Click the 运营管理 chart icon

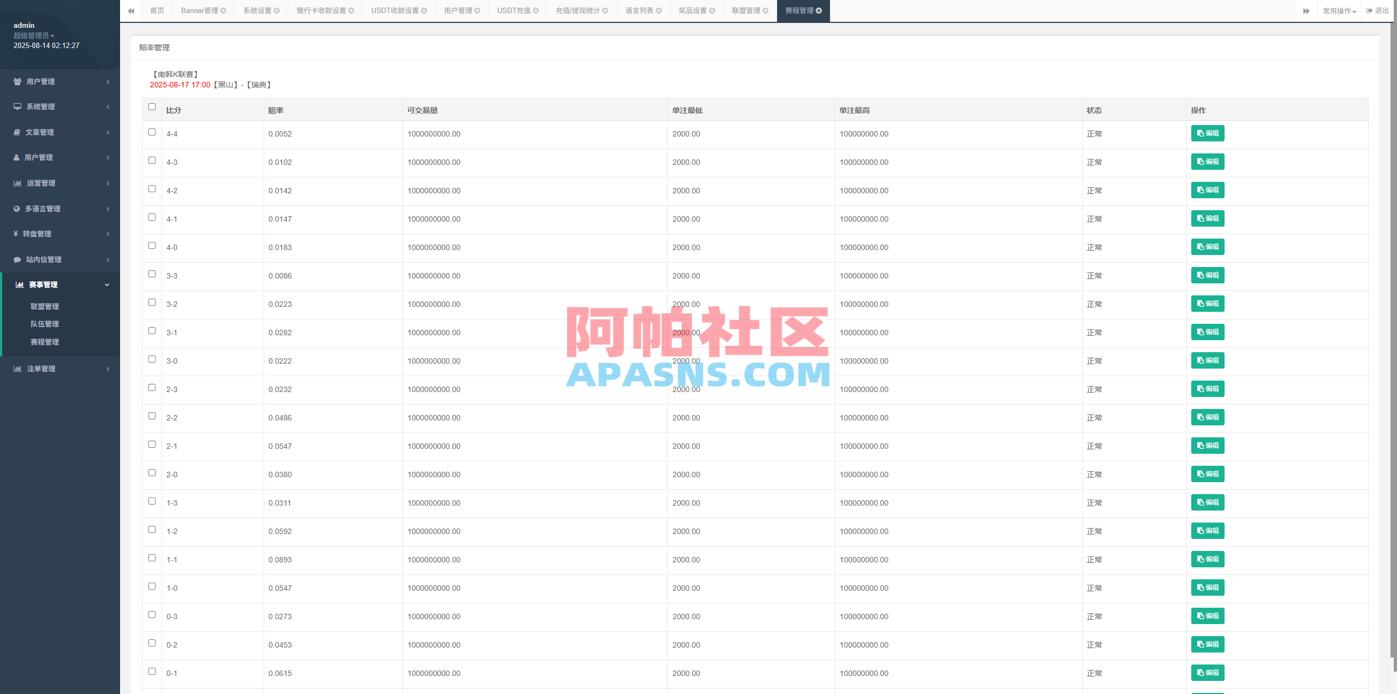(x=16, y=183)
